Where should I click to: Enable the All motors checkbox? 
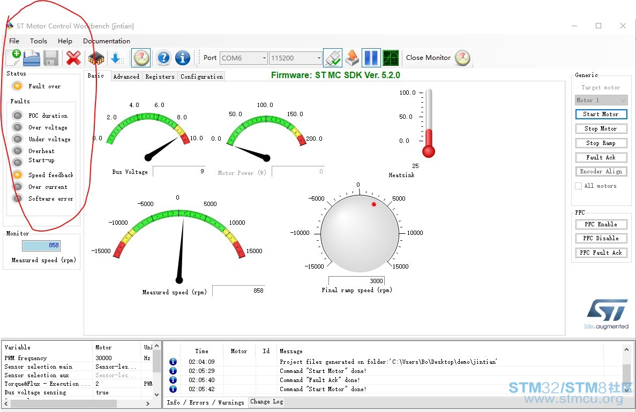579,186
